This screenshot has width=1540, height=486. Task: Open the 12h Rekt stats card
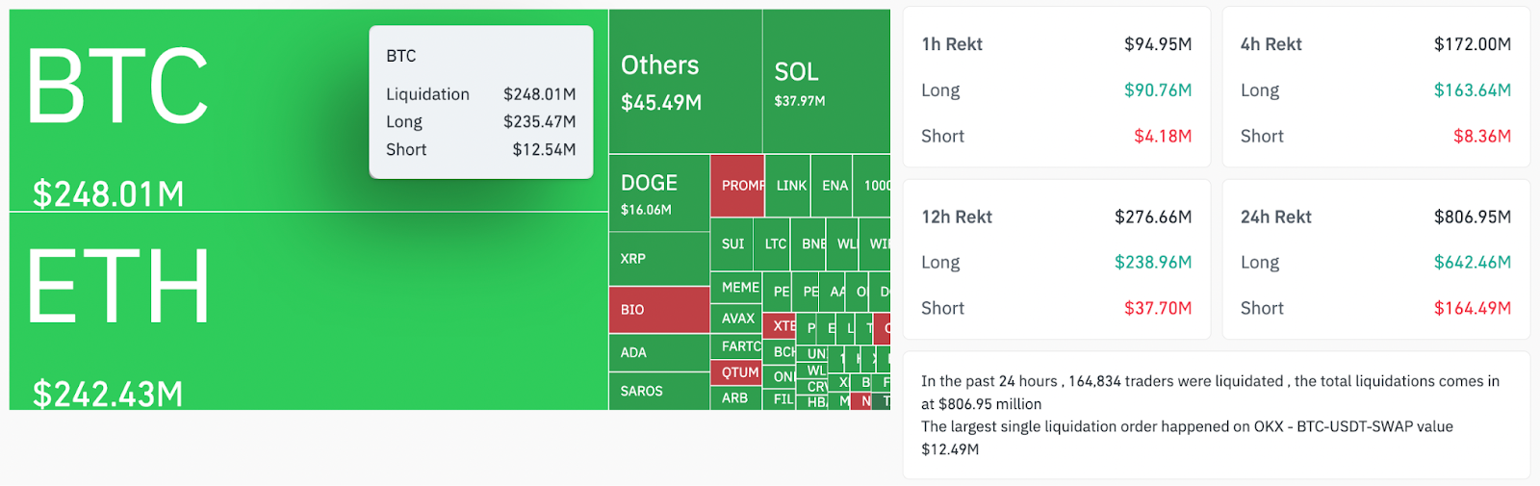coord(1056,261)
